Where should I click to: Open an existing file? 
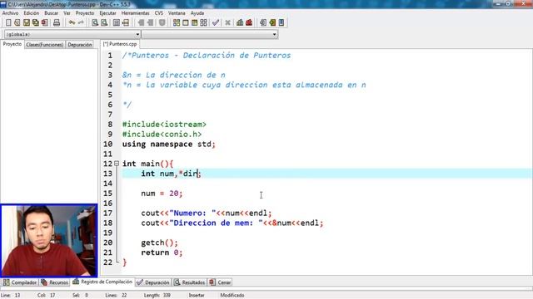point(17,22)
